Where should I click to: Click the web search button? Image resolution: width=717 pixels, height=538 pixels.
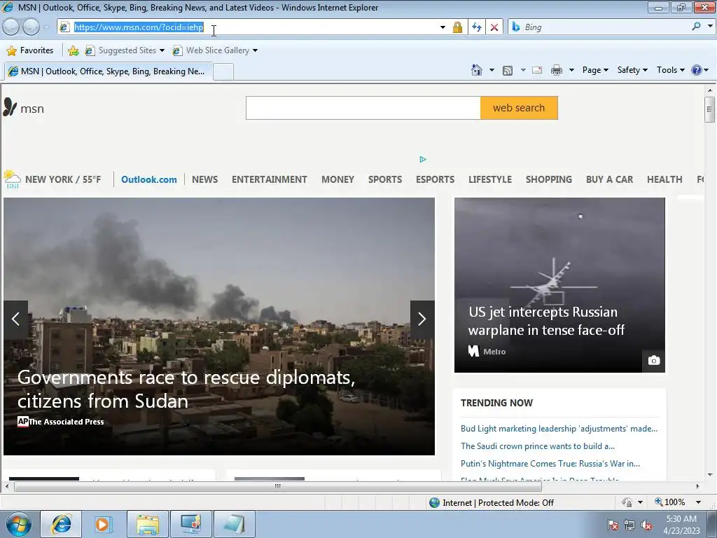click(519, 108)
